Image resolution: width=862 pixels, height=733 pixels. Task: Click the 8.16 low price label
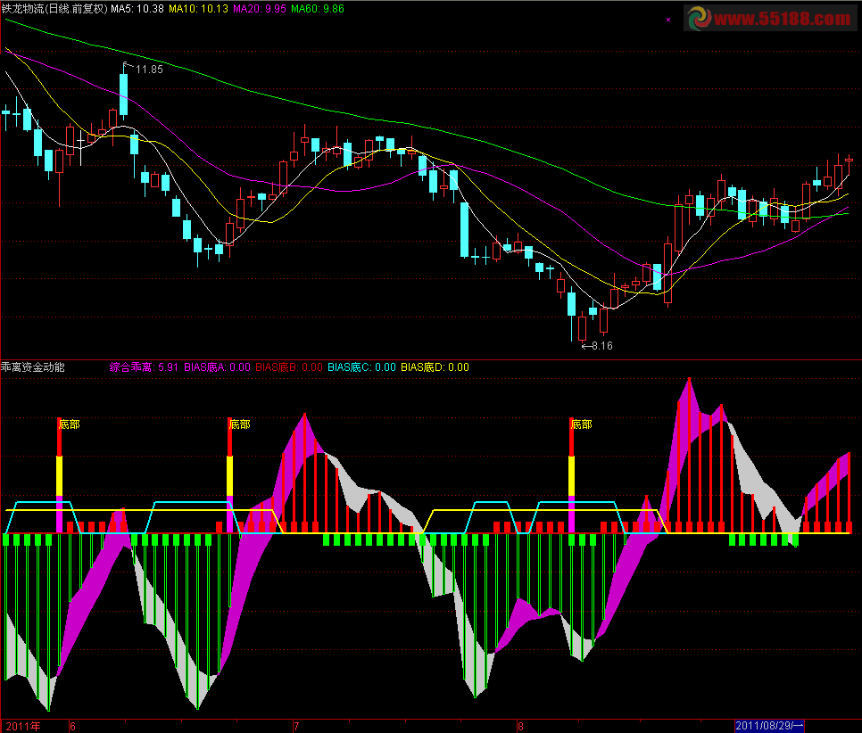pos(601,346)
